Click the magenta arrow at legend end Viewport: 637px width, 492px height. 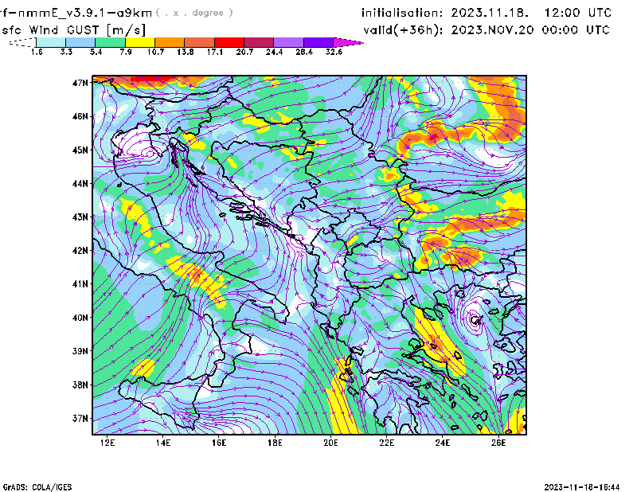coord(348,42)
